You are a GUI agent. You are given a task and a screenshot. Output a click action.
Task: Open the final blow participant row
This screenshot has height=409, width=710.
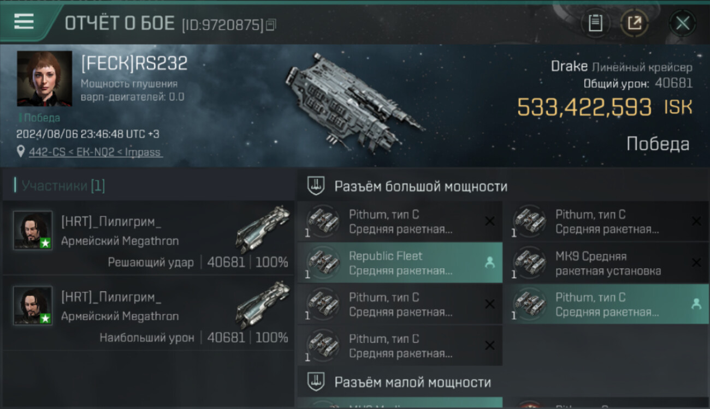coord(149,237)
